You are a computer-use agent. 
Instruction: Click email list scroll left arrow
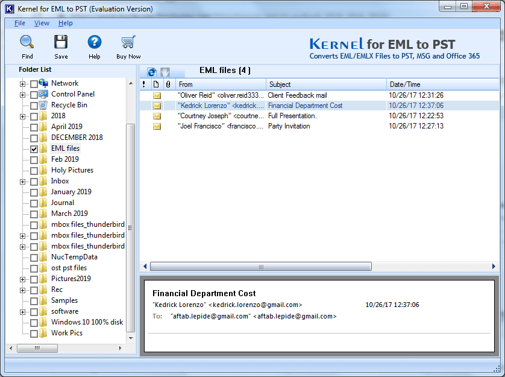145,267
